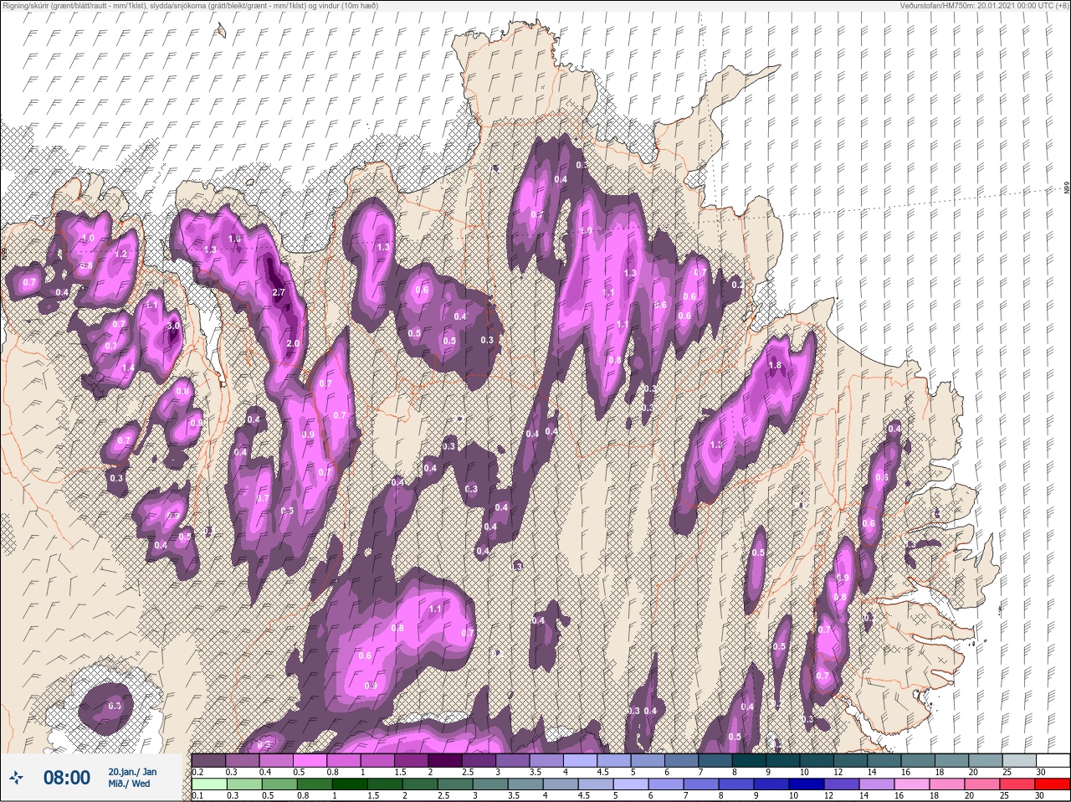Click the red 30 rain legend swatch
Viewport: 1071px width, 802px height.
click(x=1052, y=784)
